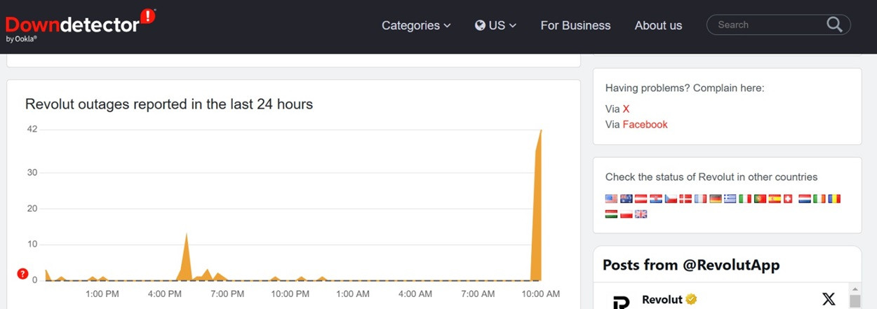Click Revolut's gold verified badge
Image resolution: width=877 pixels, height=309 pixels.
(x=691, y=299)
